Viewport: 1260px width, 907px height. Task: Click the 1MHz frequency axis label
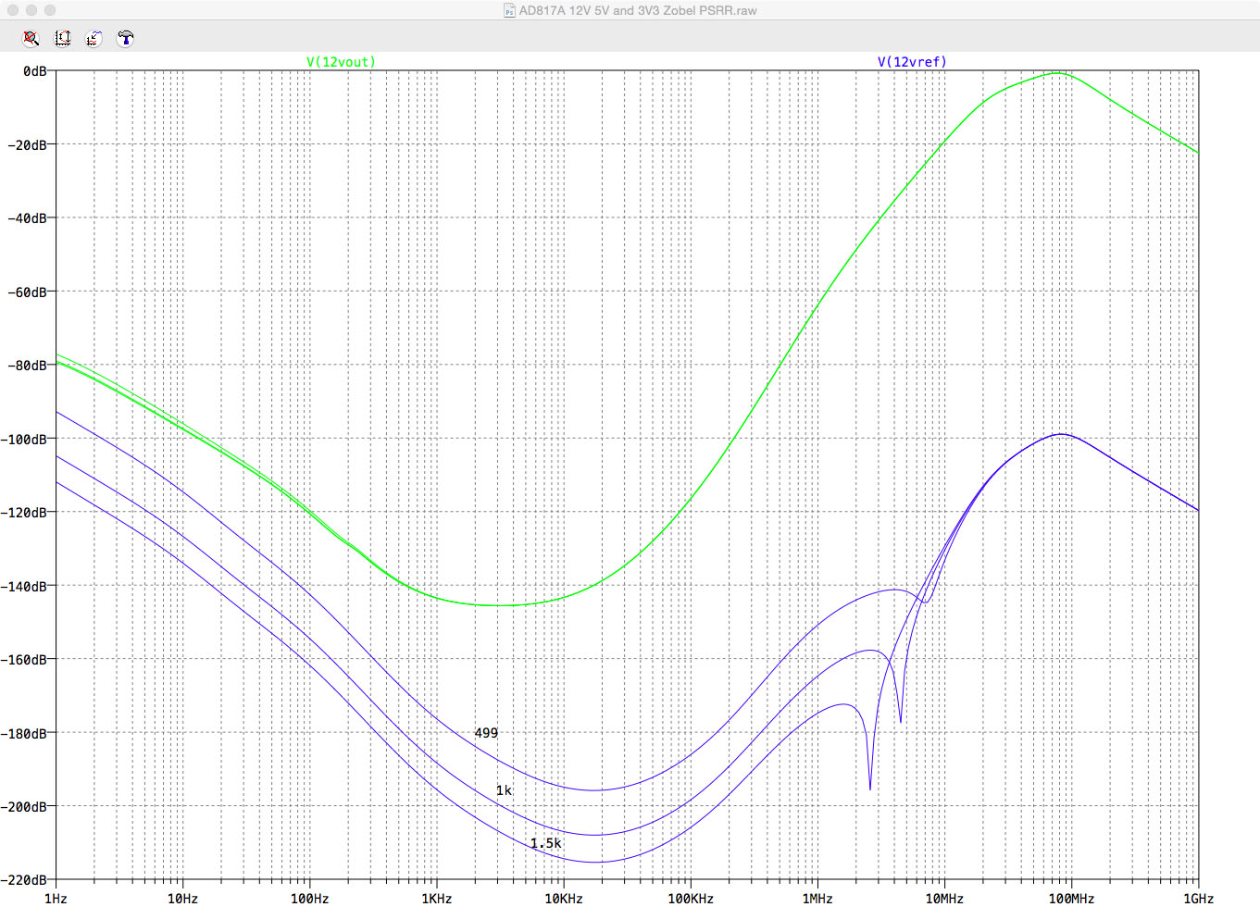pyautogui.click(x=817, y=899)
